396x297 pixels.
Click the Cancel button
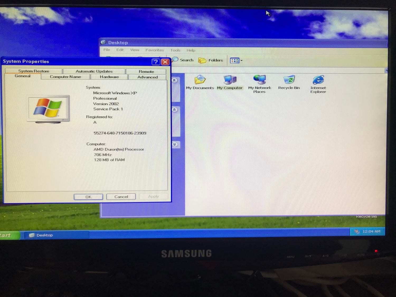tap(121, 197)
